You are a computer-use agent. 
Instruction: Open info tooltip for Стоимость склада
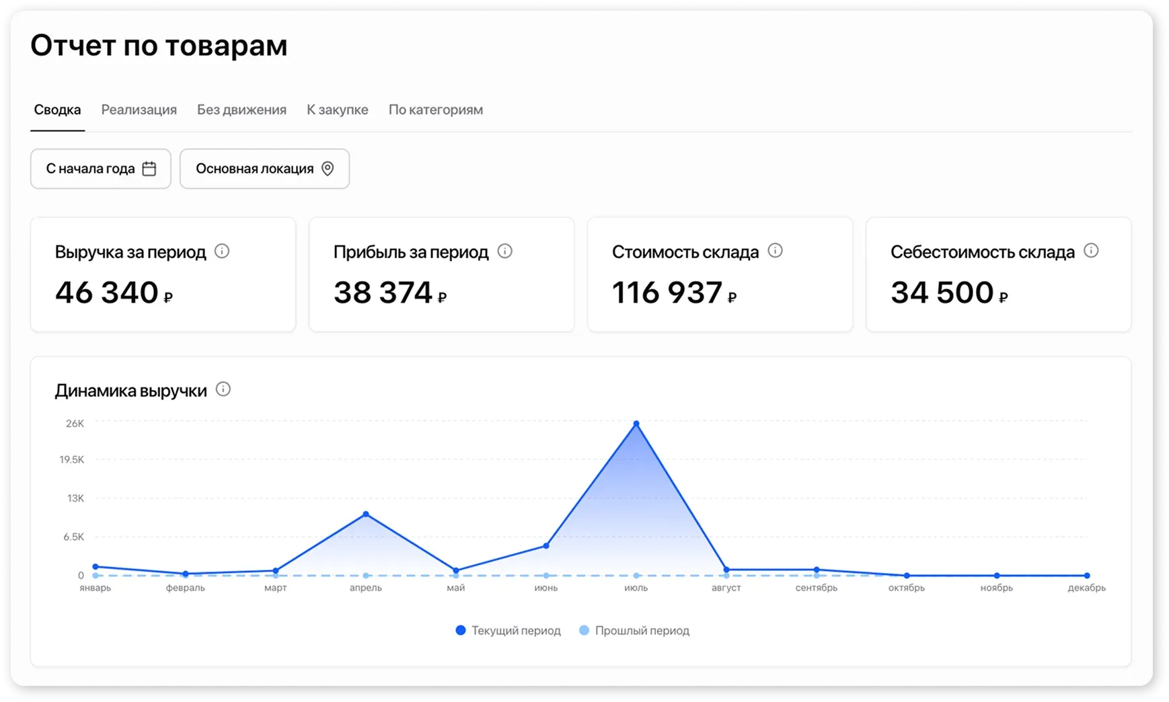(x=775, y=251)
